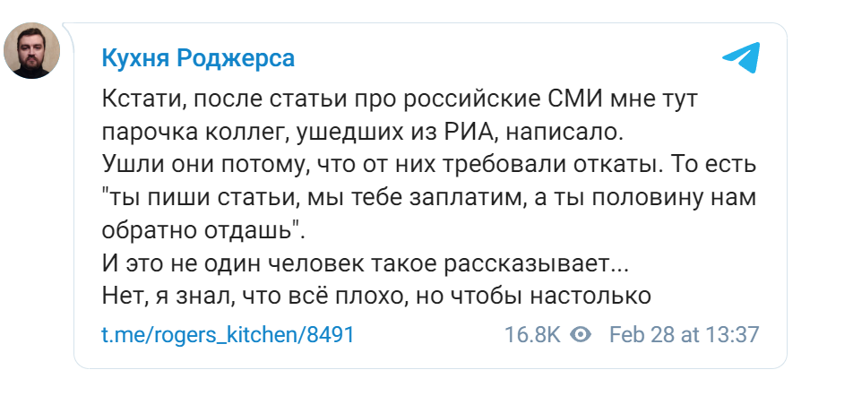Image resolution: width=853 pixels, height=413 pixels.
Task: Click the 16.8K view count
Action: coord(532,335)
